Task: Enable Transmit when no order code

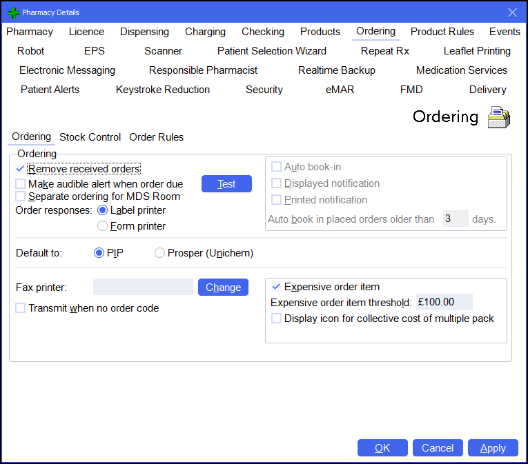Action: tap(21, 308)
